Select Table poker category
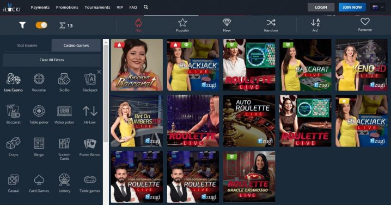The width and height of the screenshot is (391, 205). tap(39, 114)
